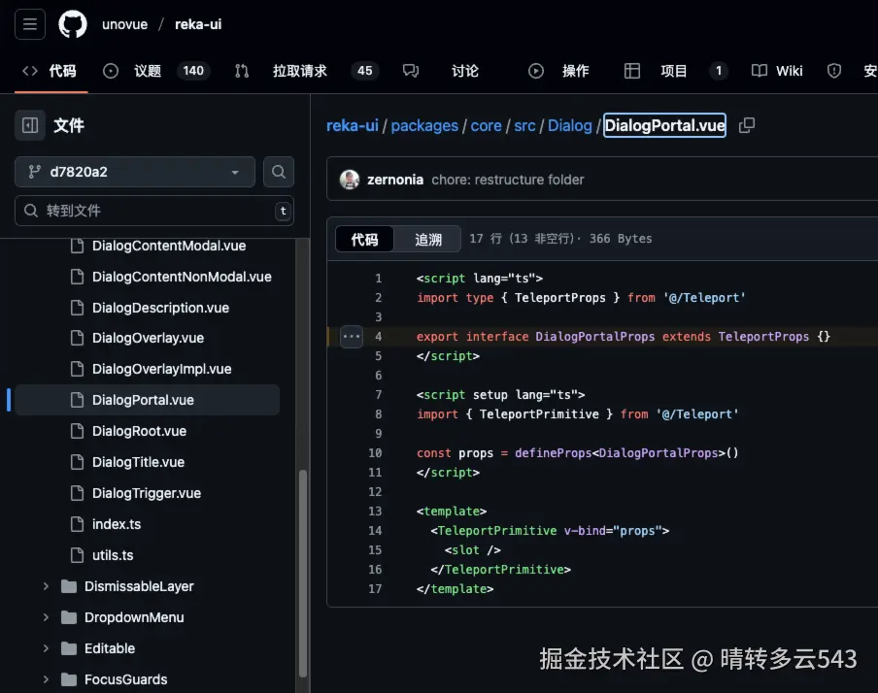This screenshot has height=693, width=878.
Task: Go to Dialog in the breadcrumb
Action: (x=569, y=125)
